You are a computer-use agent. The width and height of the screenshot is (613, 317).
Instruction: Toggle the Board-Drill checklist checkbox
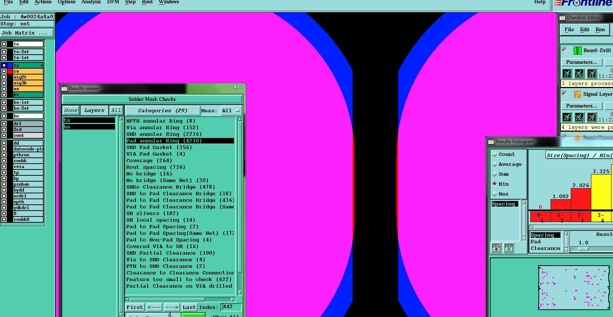pyautogui.click(x=565, y=50)
